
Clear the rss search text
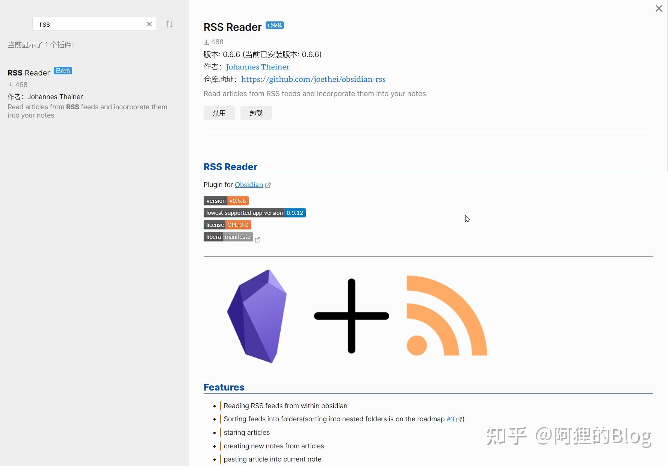click(149, 24)
